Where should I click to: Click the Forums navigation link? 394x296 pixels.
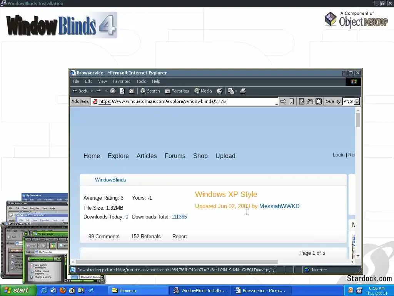tap(175, 156)
